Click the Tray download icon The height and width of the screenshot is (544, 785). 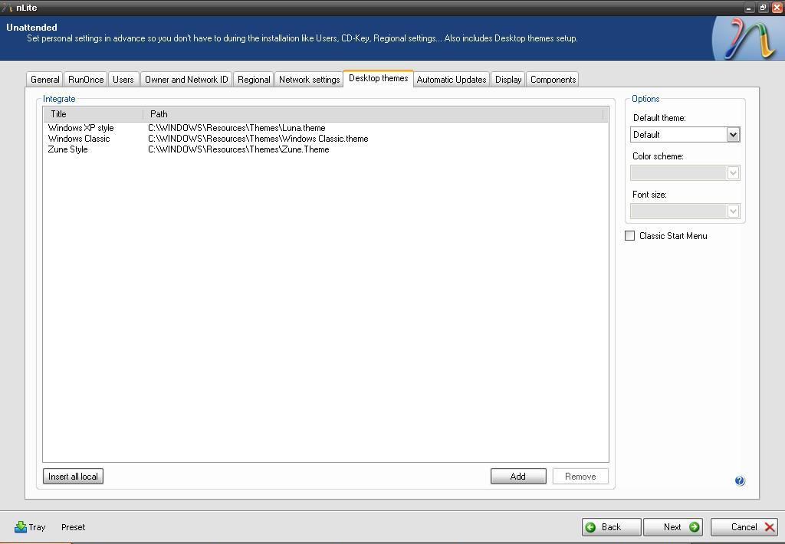[x=21, y=526]
